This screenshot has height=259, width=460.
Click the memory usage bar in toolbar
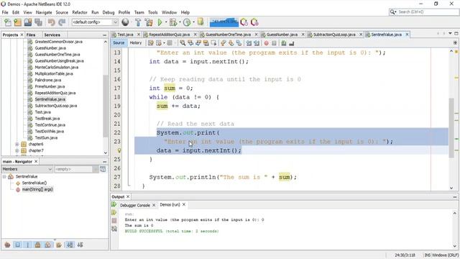click(224, 22)
